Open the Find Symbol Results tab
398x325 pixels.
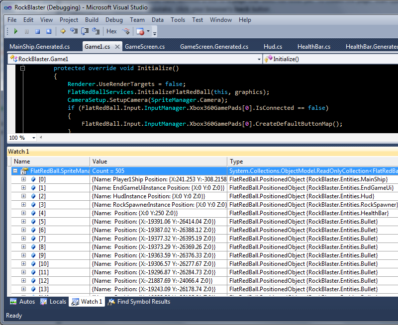139,302
